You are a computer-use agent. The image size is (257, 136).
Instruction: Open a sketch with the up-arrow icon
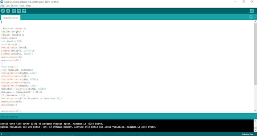pyautogui.click(x=19, y=11)
